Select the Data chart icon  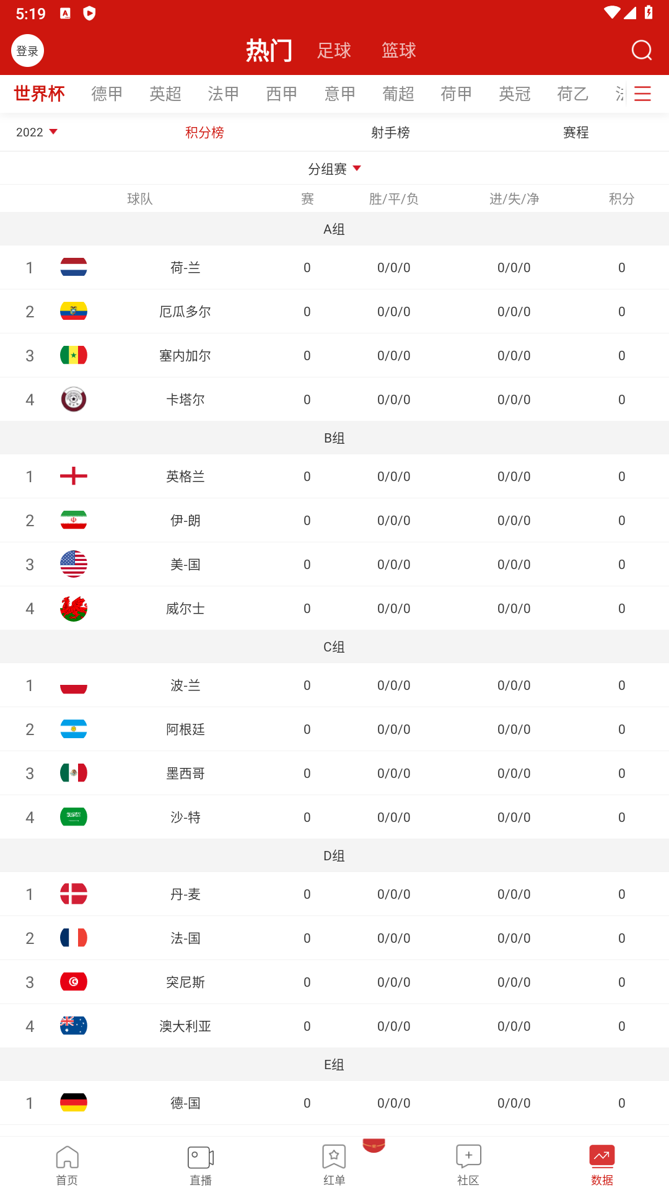[602, 1157]
